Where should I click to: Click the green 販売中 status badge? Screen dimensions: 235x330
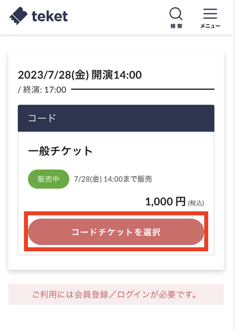point(49,179)
